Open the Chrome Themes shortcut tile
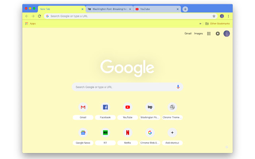This screenshot has width=255, height=159. (x=172, y=111)
